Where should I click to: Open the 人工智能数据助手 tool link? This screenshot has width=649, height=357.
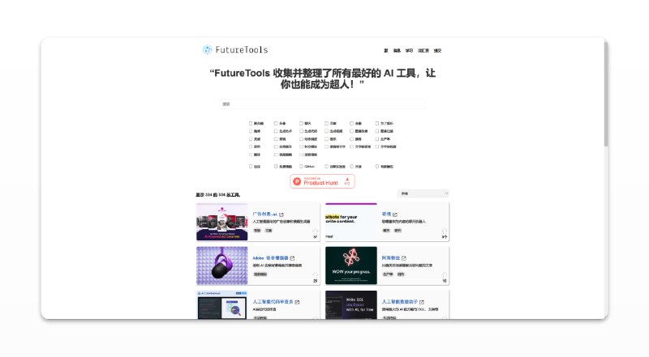coord(400,302)
